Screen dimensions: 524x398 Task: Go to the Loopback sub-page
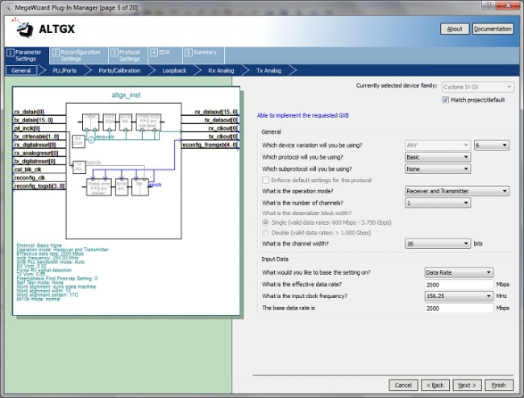point(174,70)
